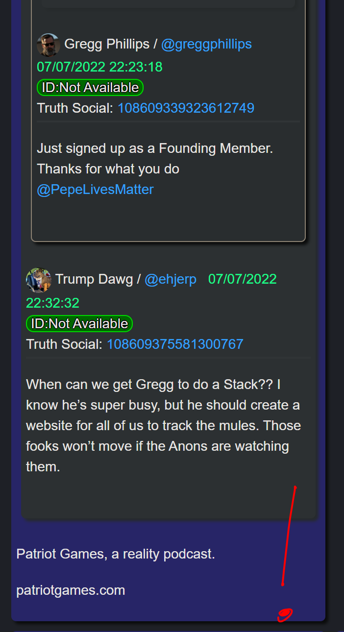Follow the @PepeLivesMatter mention
Viewport: 344px width, 632px height.
coord(95,190)
